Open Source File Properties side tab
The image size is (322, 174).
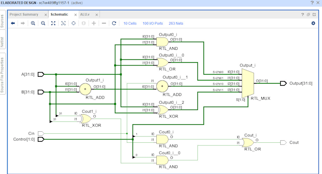[2, 75]
